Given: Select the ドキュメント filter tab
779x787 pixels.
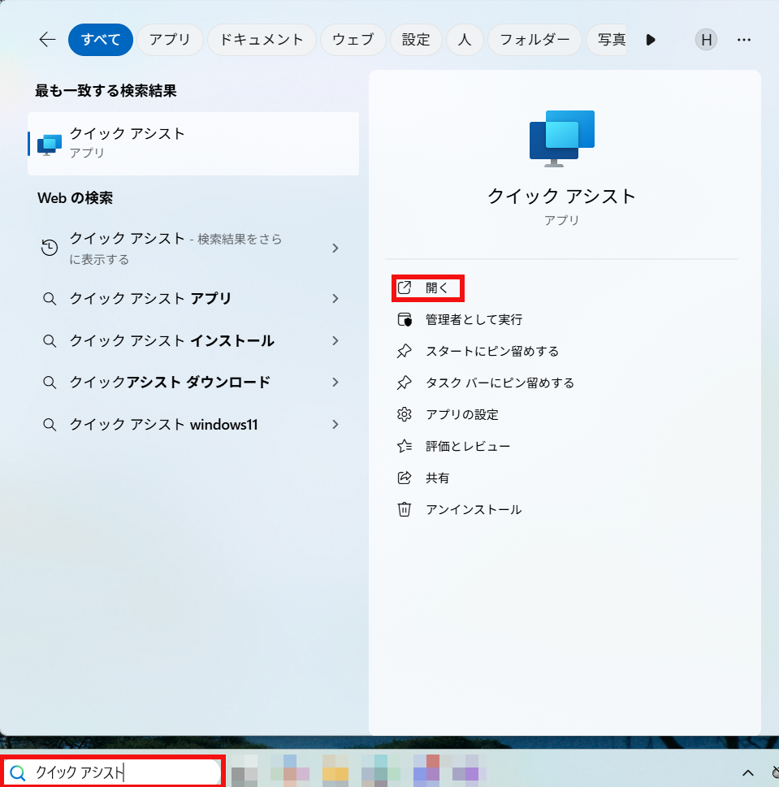Looking at the screenshot, I should click(x=262, y=40).
